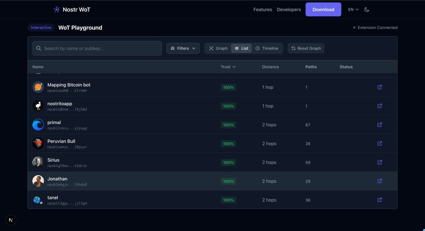Open the Trust column sort dropdown
The height and width of the screenshot is (231, 425).
click(x=228, y=67)
